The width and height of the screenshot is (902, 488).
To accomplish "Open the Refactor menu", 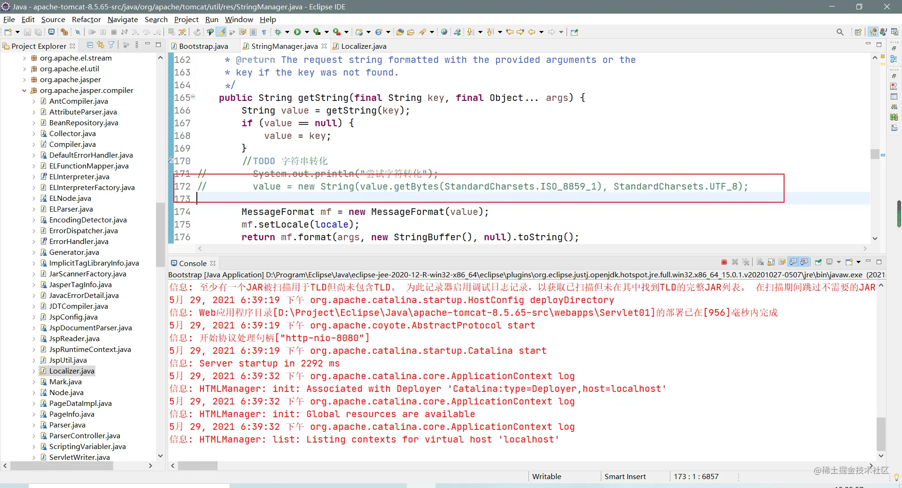I will pos(86,19).
